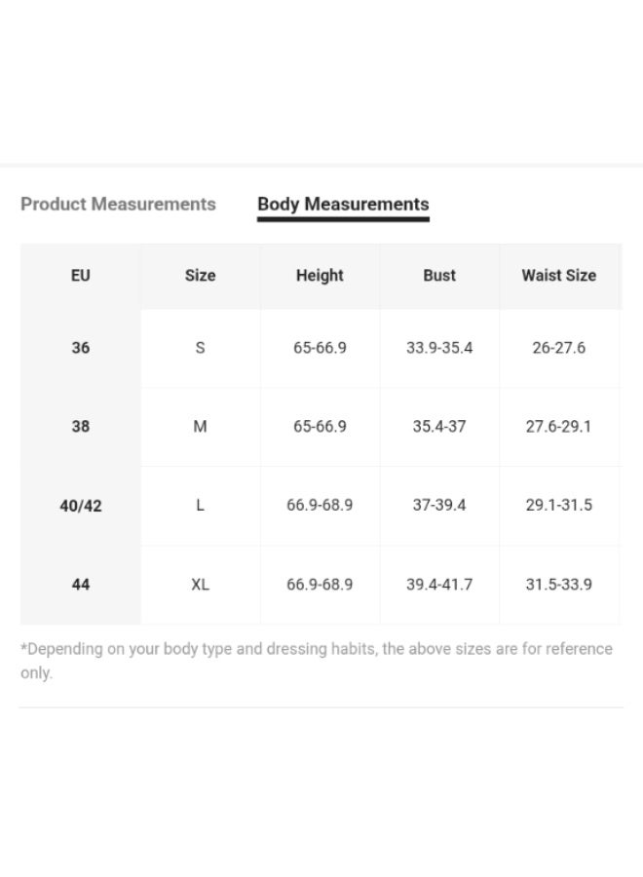Click the size S cell
This screenshot has width=643, height=877.
(200, 348)
